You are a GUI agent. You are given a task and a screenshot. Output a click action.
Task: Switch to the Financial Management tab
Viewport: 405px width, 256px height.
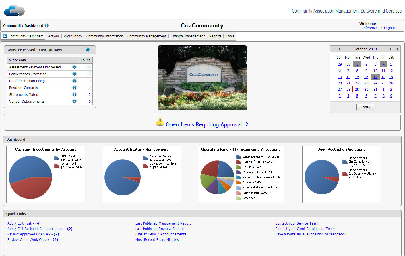pyautogui.click(x=188, y=36)
